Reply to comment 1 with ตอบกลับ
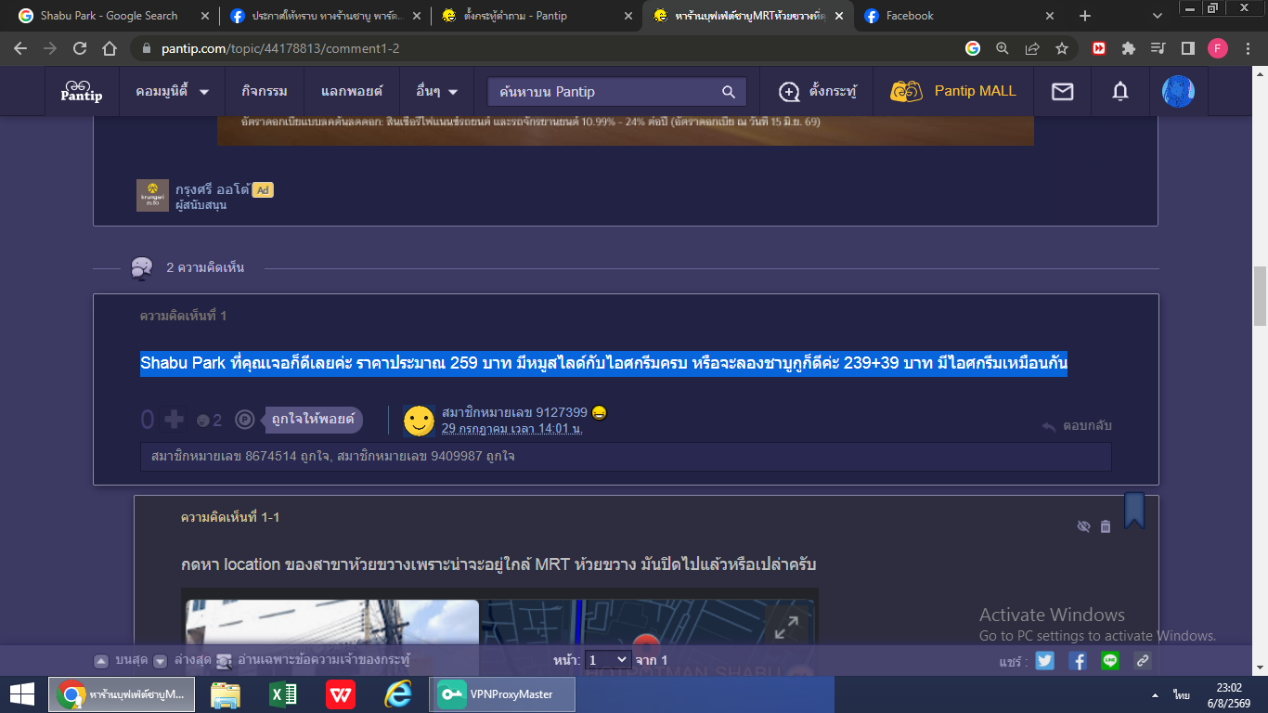This screenshot has height=713, width=1268. pyautogui.click(x=1076, y=426)
